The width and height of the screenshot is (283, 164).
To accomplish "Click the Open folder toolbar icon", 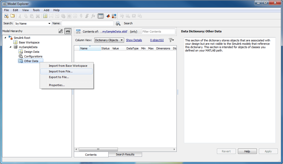I will coord(12,16).
